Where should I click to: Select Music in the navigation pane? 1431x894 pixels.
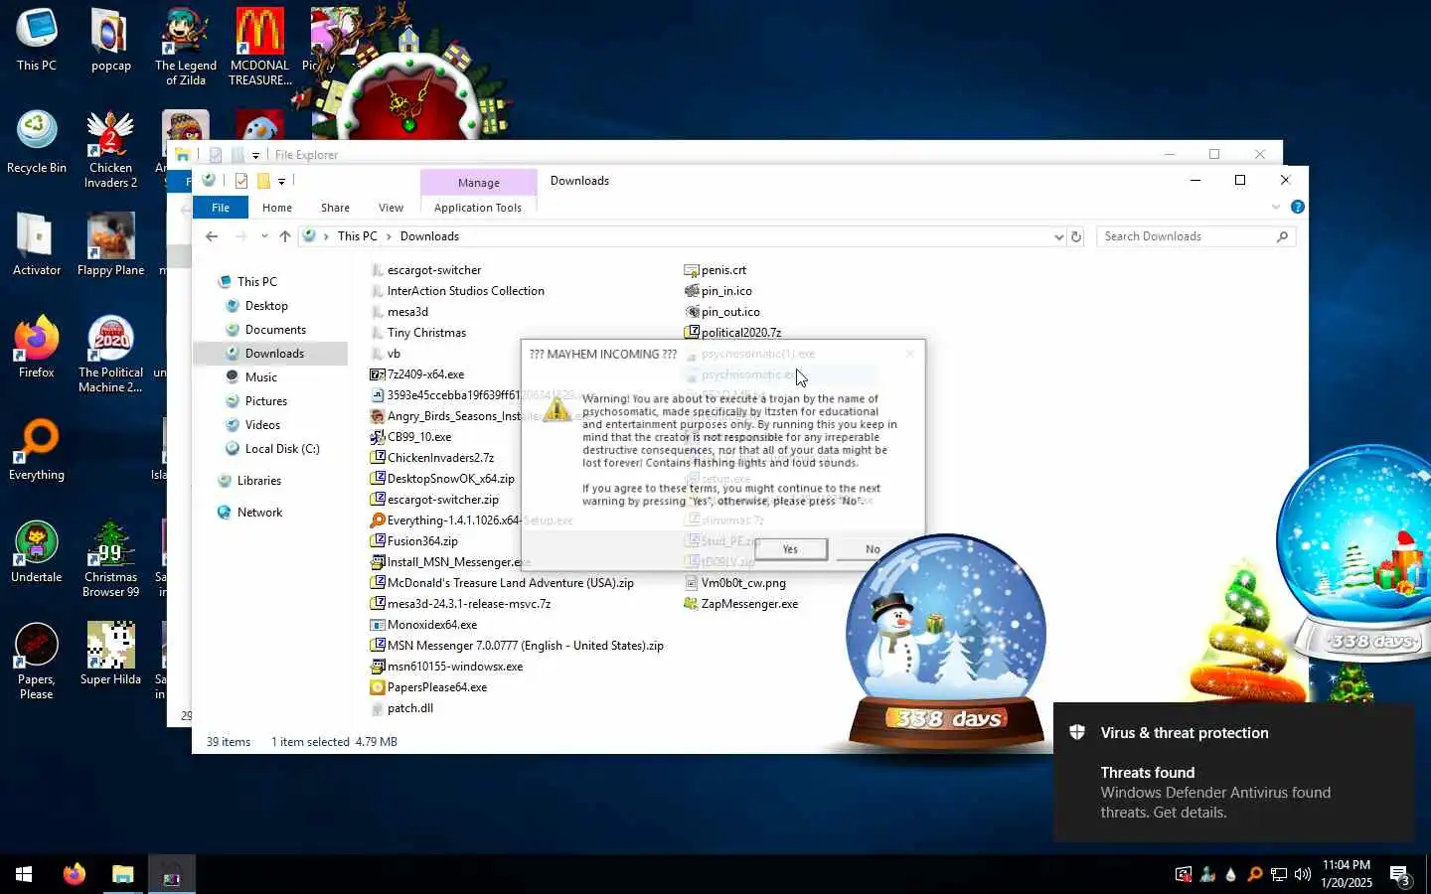point(261,377)
